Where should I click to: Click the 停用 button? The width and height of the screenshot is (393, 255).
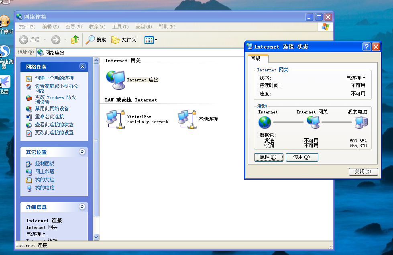[302, 157]
